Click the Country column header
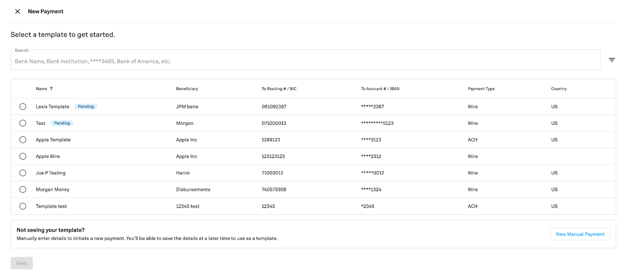624x275 pixels. point(558,89)
